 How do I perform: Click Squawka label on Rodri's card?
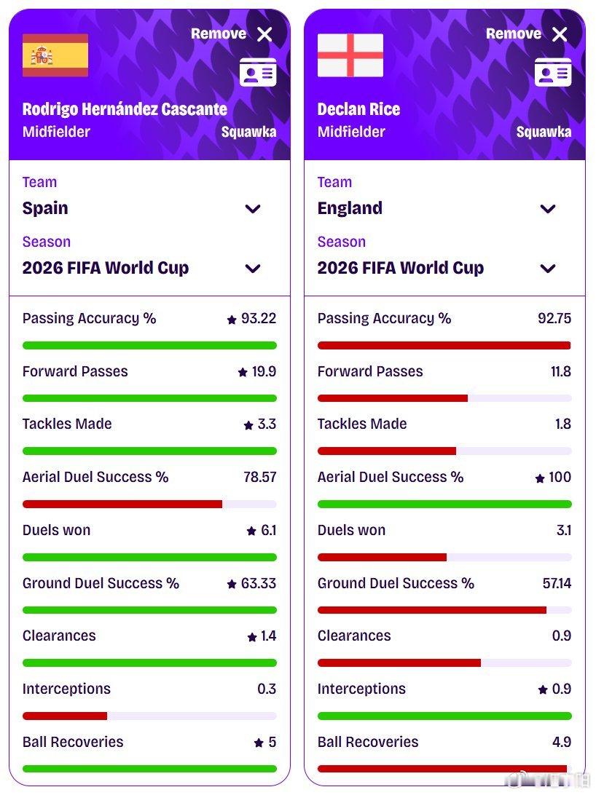coord(249,132)
